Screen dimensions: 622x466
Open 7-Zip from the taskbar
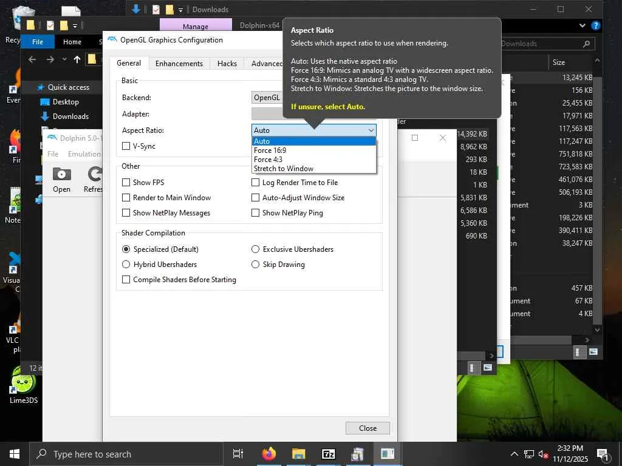coord(329,454)
